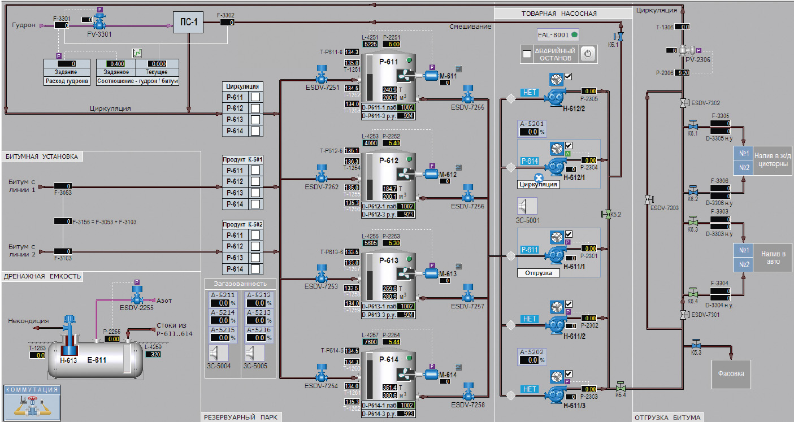This screenshot has width=794, height=422.
Task: Tick P-611 checkbox in Продукт К-602 group
Action: point(255,235)
